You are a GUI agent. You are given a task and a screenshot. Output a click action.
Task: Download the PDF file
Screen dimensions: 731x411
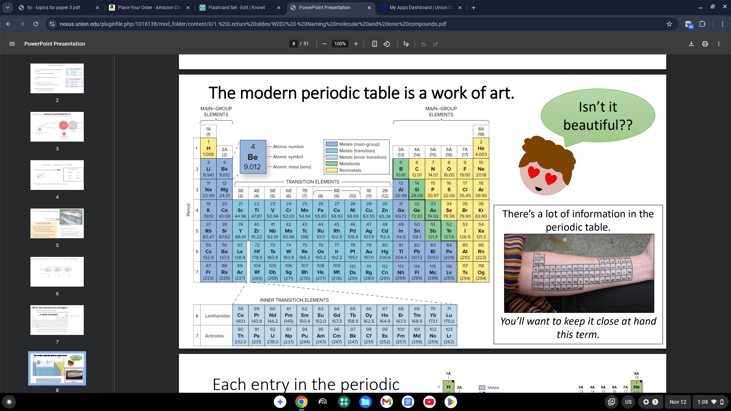(x=691, y=44)
